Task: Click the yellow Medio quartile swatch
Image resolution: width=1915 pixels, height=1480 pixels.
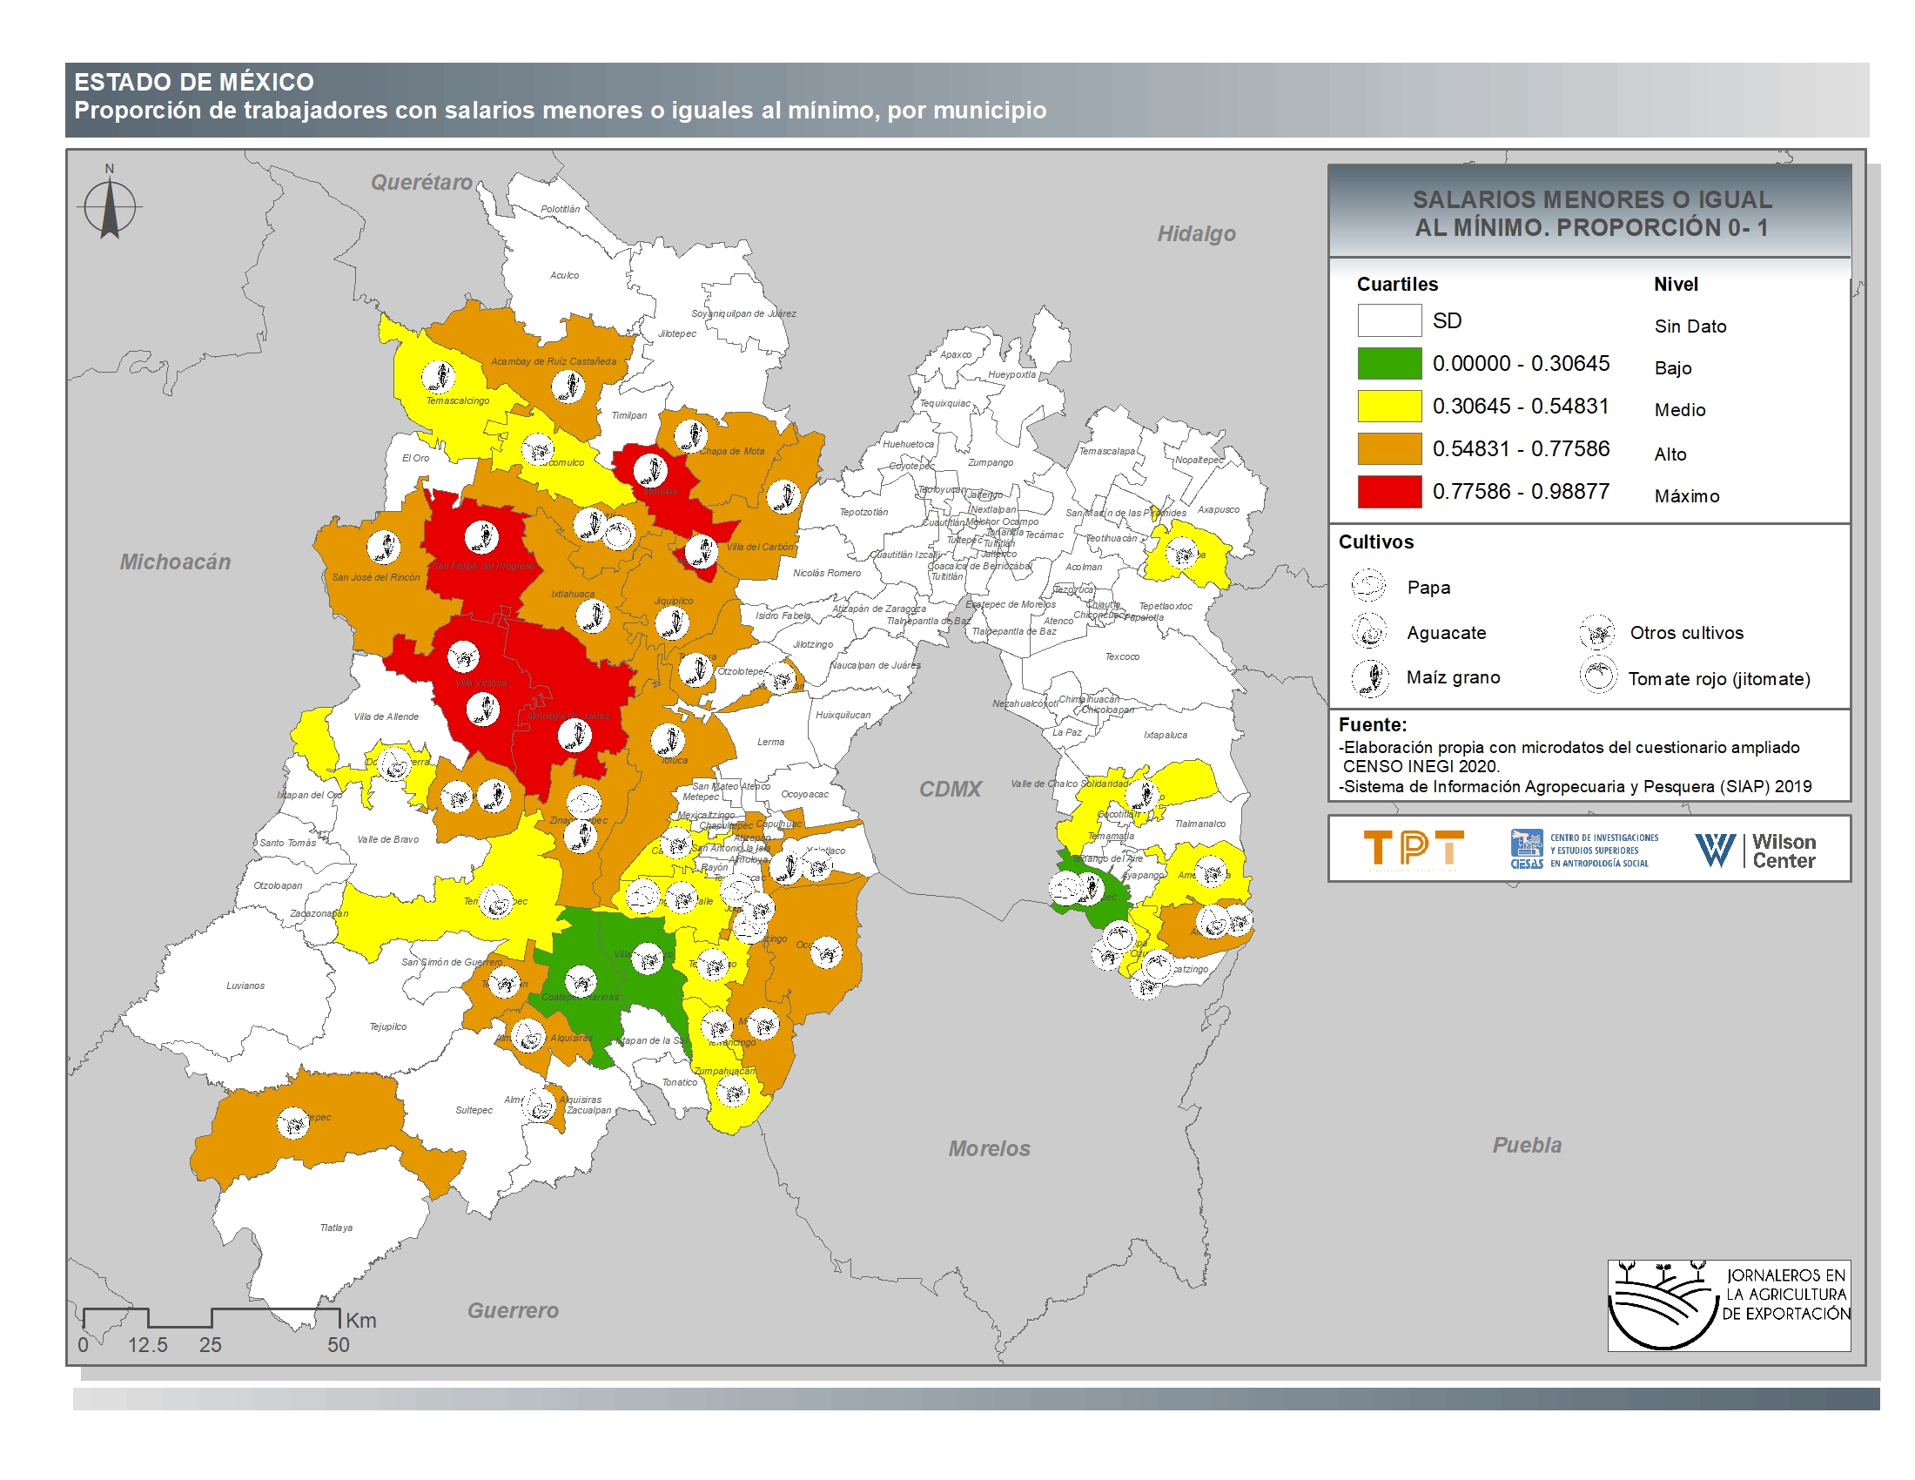Action: click(x=1389, y=406)
